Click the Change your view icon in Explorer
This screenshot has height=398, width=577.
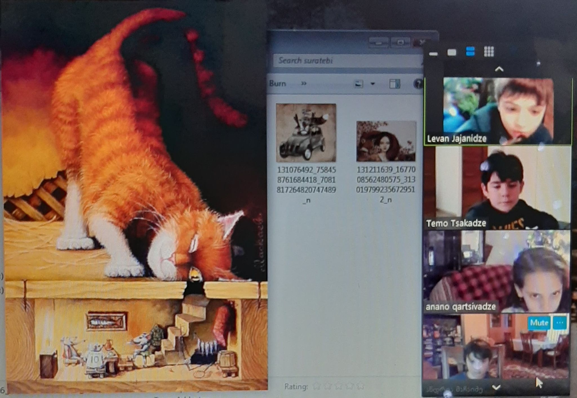(359, 84)
